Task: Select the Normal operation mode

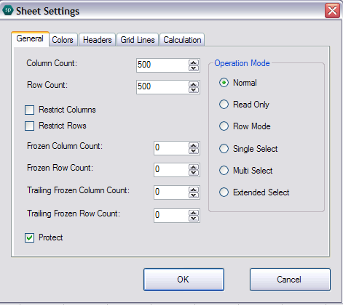Action: pos(224,83)
